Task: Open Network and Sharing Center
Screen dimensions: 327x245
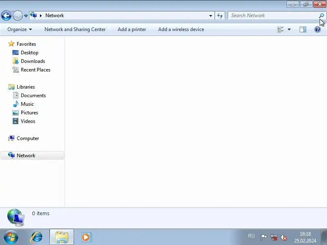Action: click(75, 29)
